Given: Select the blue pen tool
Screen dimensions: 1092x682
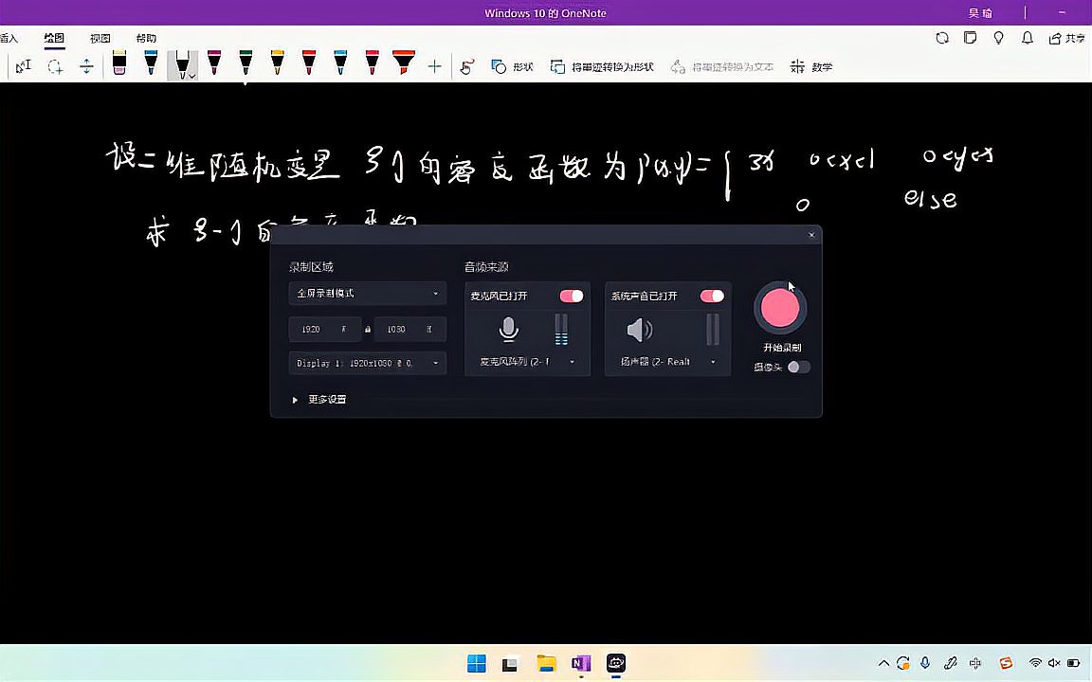Looking at the screenshot, I should [151, 66].
